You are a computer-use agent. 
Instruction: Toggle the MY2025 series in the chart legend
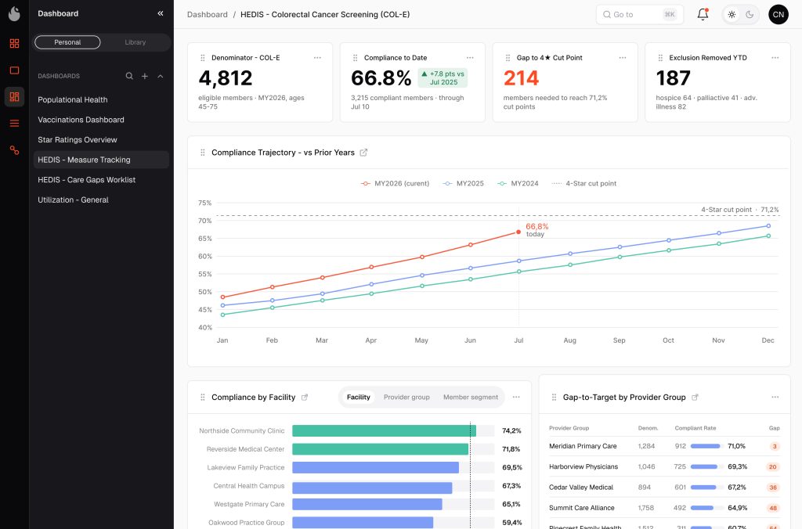(463, 183)
